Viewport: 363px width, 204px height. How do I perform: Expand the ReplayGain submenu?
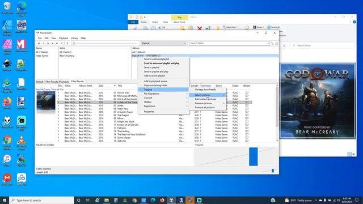[x=163, y=106]
